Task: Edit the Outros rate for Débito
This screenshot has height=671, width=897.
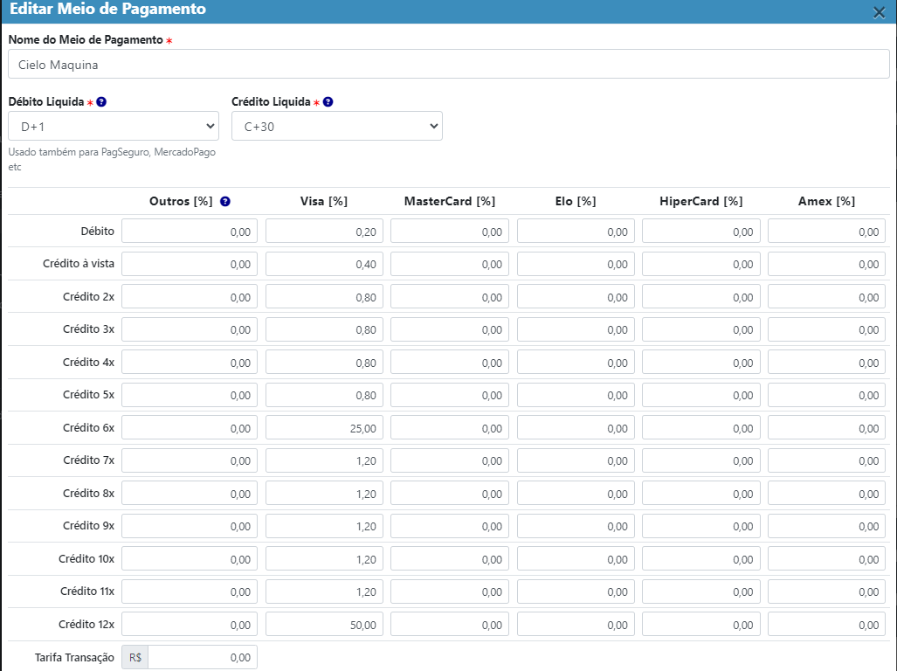Action: (190, 232)
